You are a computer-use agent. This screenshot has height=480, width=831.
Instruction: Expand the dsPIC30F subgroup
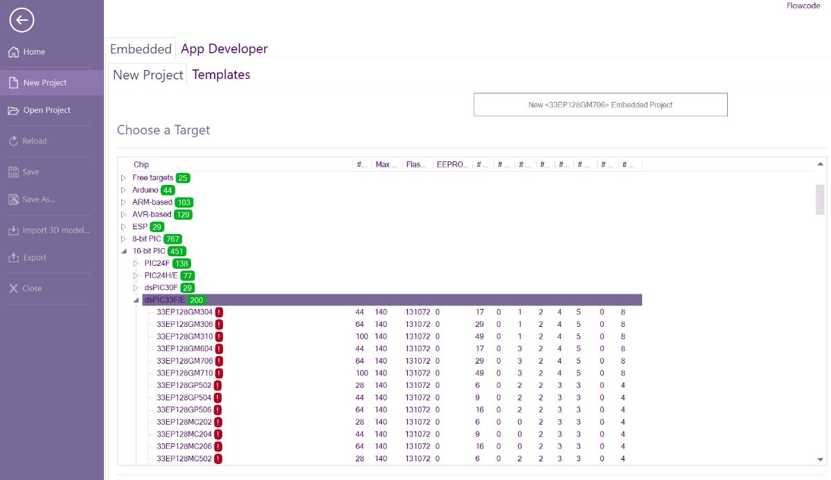point(136,287)
